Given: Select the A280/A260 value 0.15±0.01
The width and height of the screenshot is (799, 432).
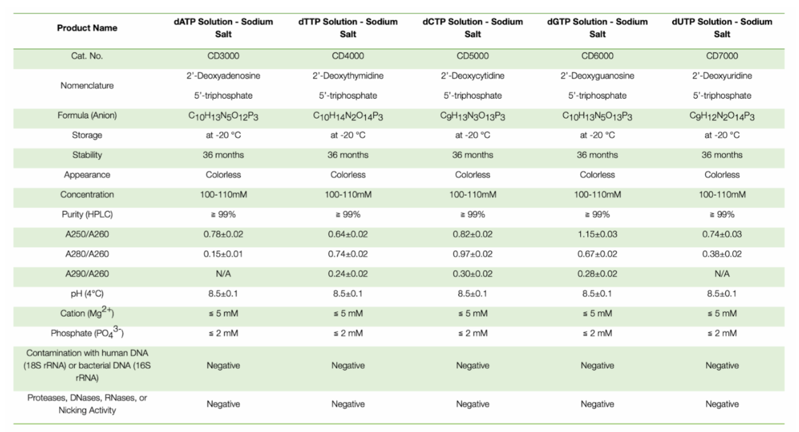Looking at the screenshot, I should tap(223, 254).
